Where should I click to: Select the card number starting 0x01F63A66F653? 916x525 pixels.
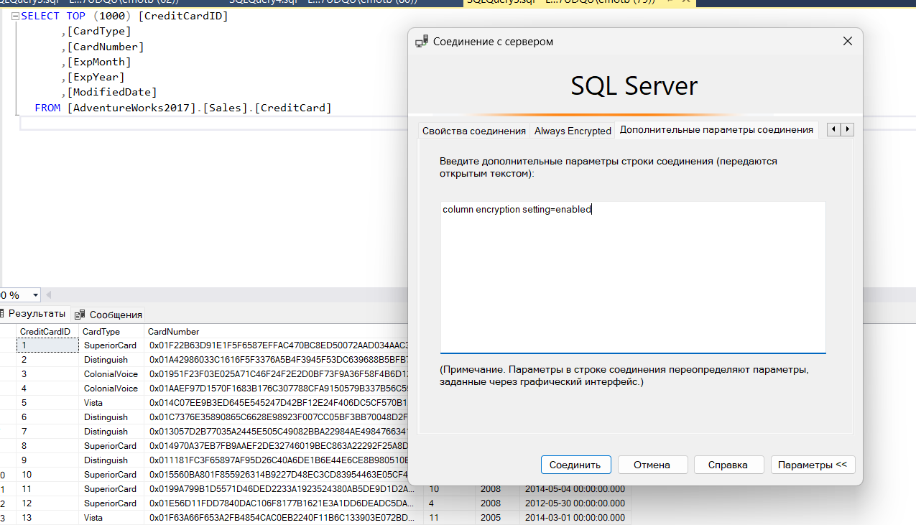284,518
